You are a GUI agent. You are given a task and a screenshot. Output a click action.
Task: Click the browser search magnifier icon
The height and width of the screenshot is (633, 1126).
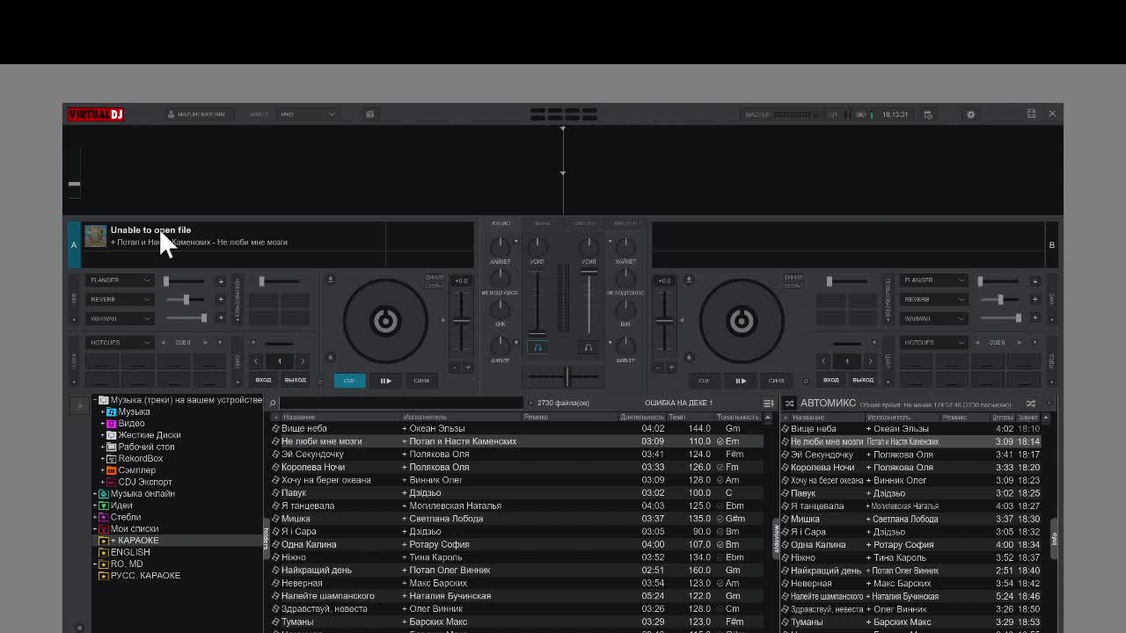[x=273, y=403]
